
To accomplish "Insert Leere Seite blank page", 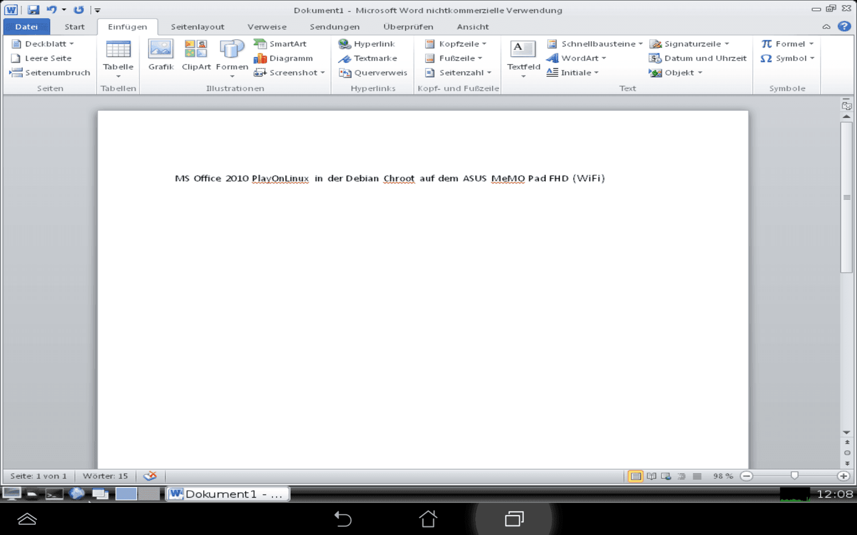I will [41, 58].
